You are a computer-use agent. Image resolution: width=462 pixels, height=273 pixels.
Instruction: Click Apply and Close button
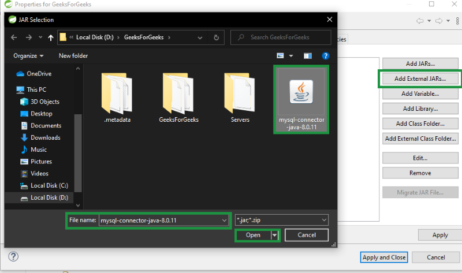(x=384, y=257)
